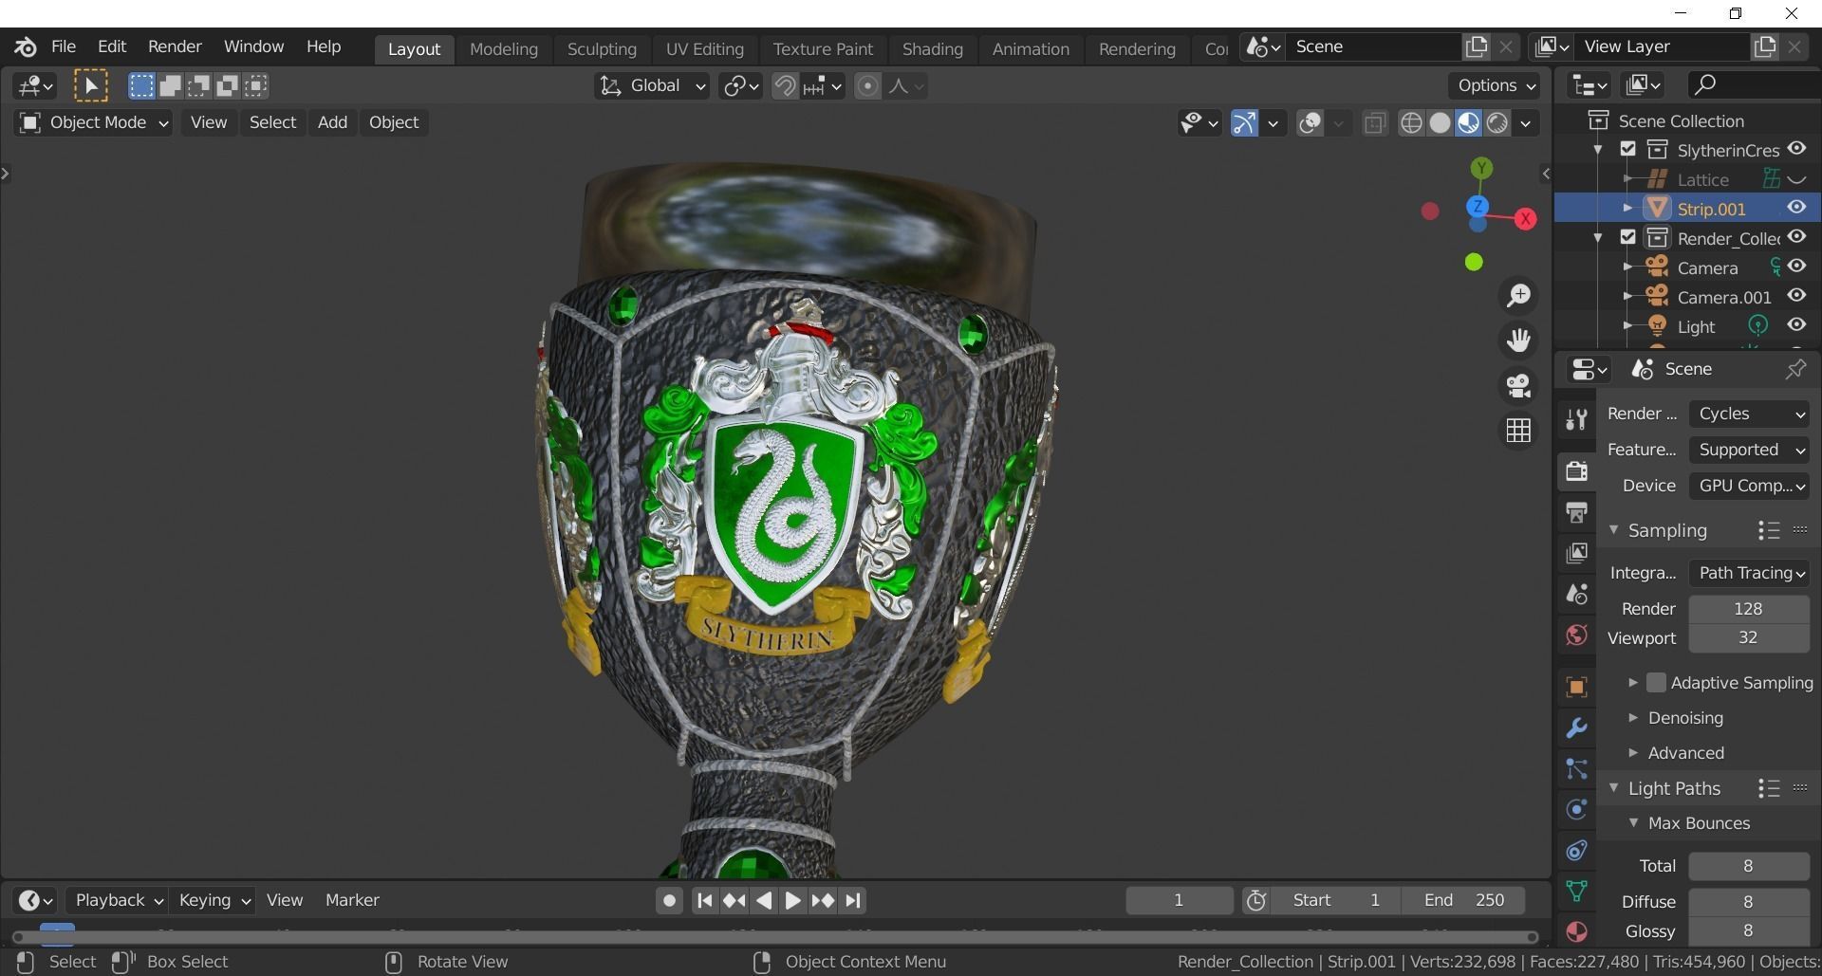The height and width of the screenshot is (976, 1822).
Task: Open the viewport Add menu
Action: point(332,122)
